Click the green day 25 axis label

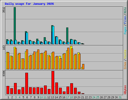pyautogui.click(x=97, y=97)
